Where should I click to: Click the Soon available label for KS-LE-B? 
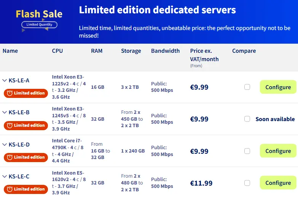point(275,119)
